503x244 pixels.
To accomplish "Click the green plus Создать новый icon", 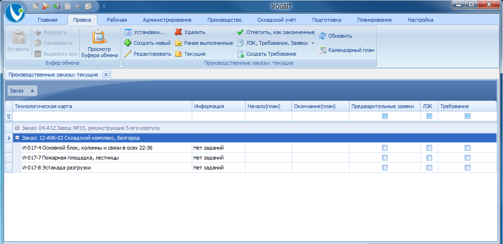I will pos(128,43).
